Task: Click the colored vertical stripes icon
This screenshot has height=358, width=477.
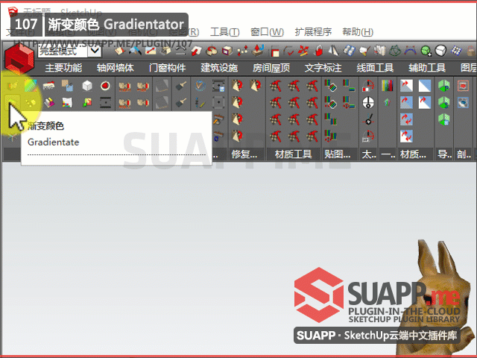Action: 388,86
